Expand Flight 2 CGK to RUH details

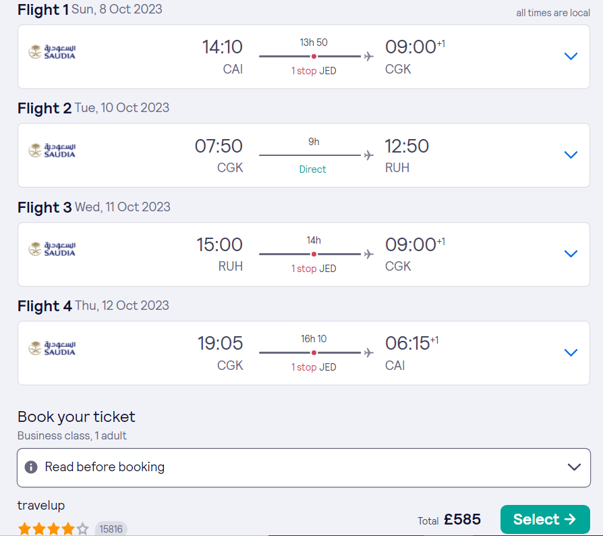click(571, 155)
